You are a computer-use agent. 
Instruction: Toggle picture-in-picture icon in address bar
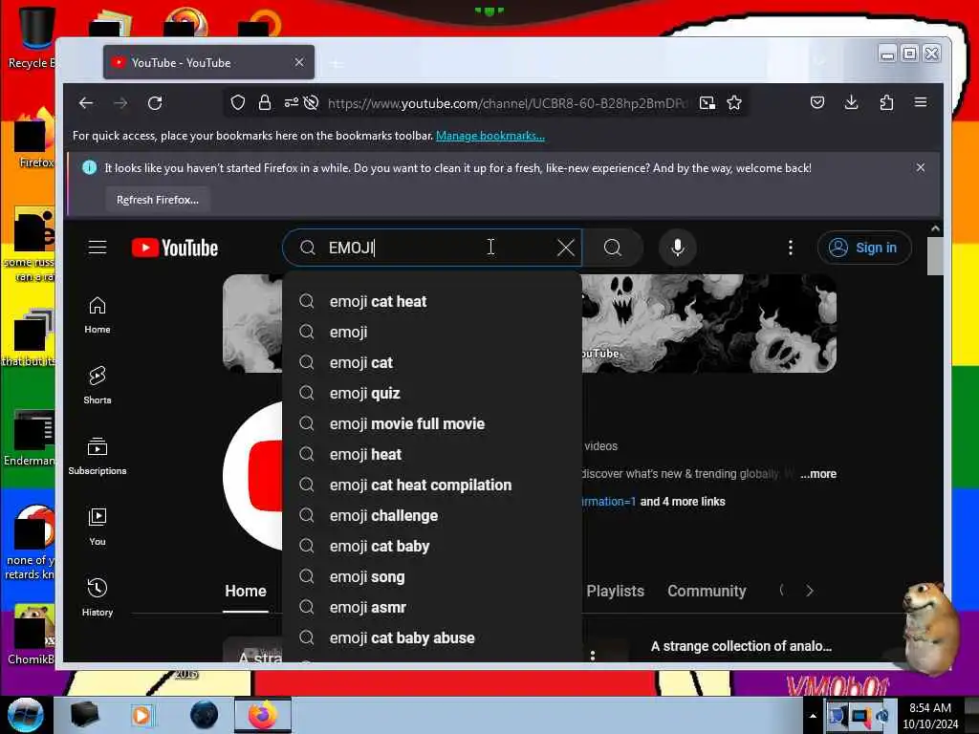pyautogui.click(x=707, y=103)
